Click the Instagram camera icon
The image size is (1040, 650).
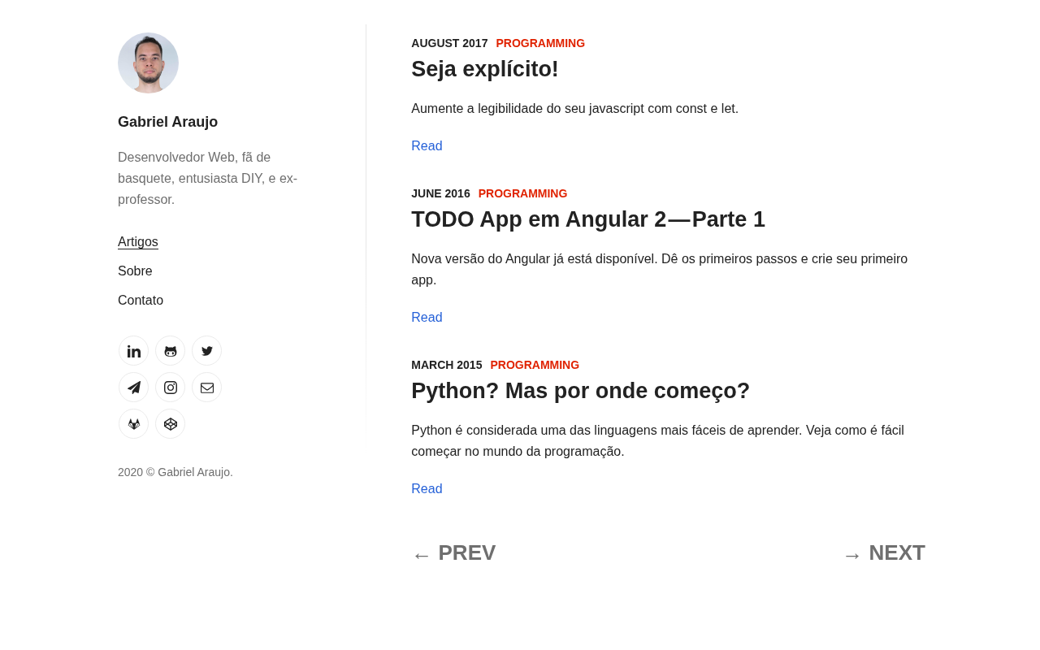coord(171,388)
